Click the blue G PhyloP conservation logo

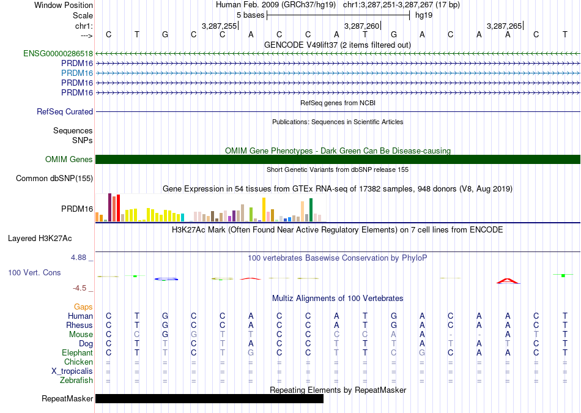166,279
